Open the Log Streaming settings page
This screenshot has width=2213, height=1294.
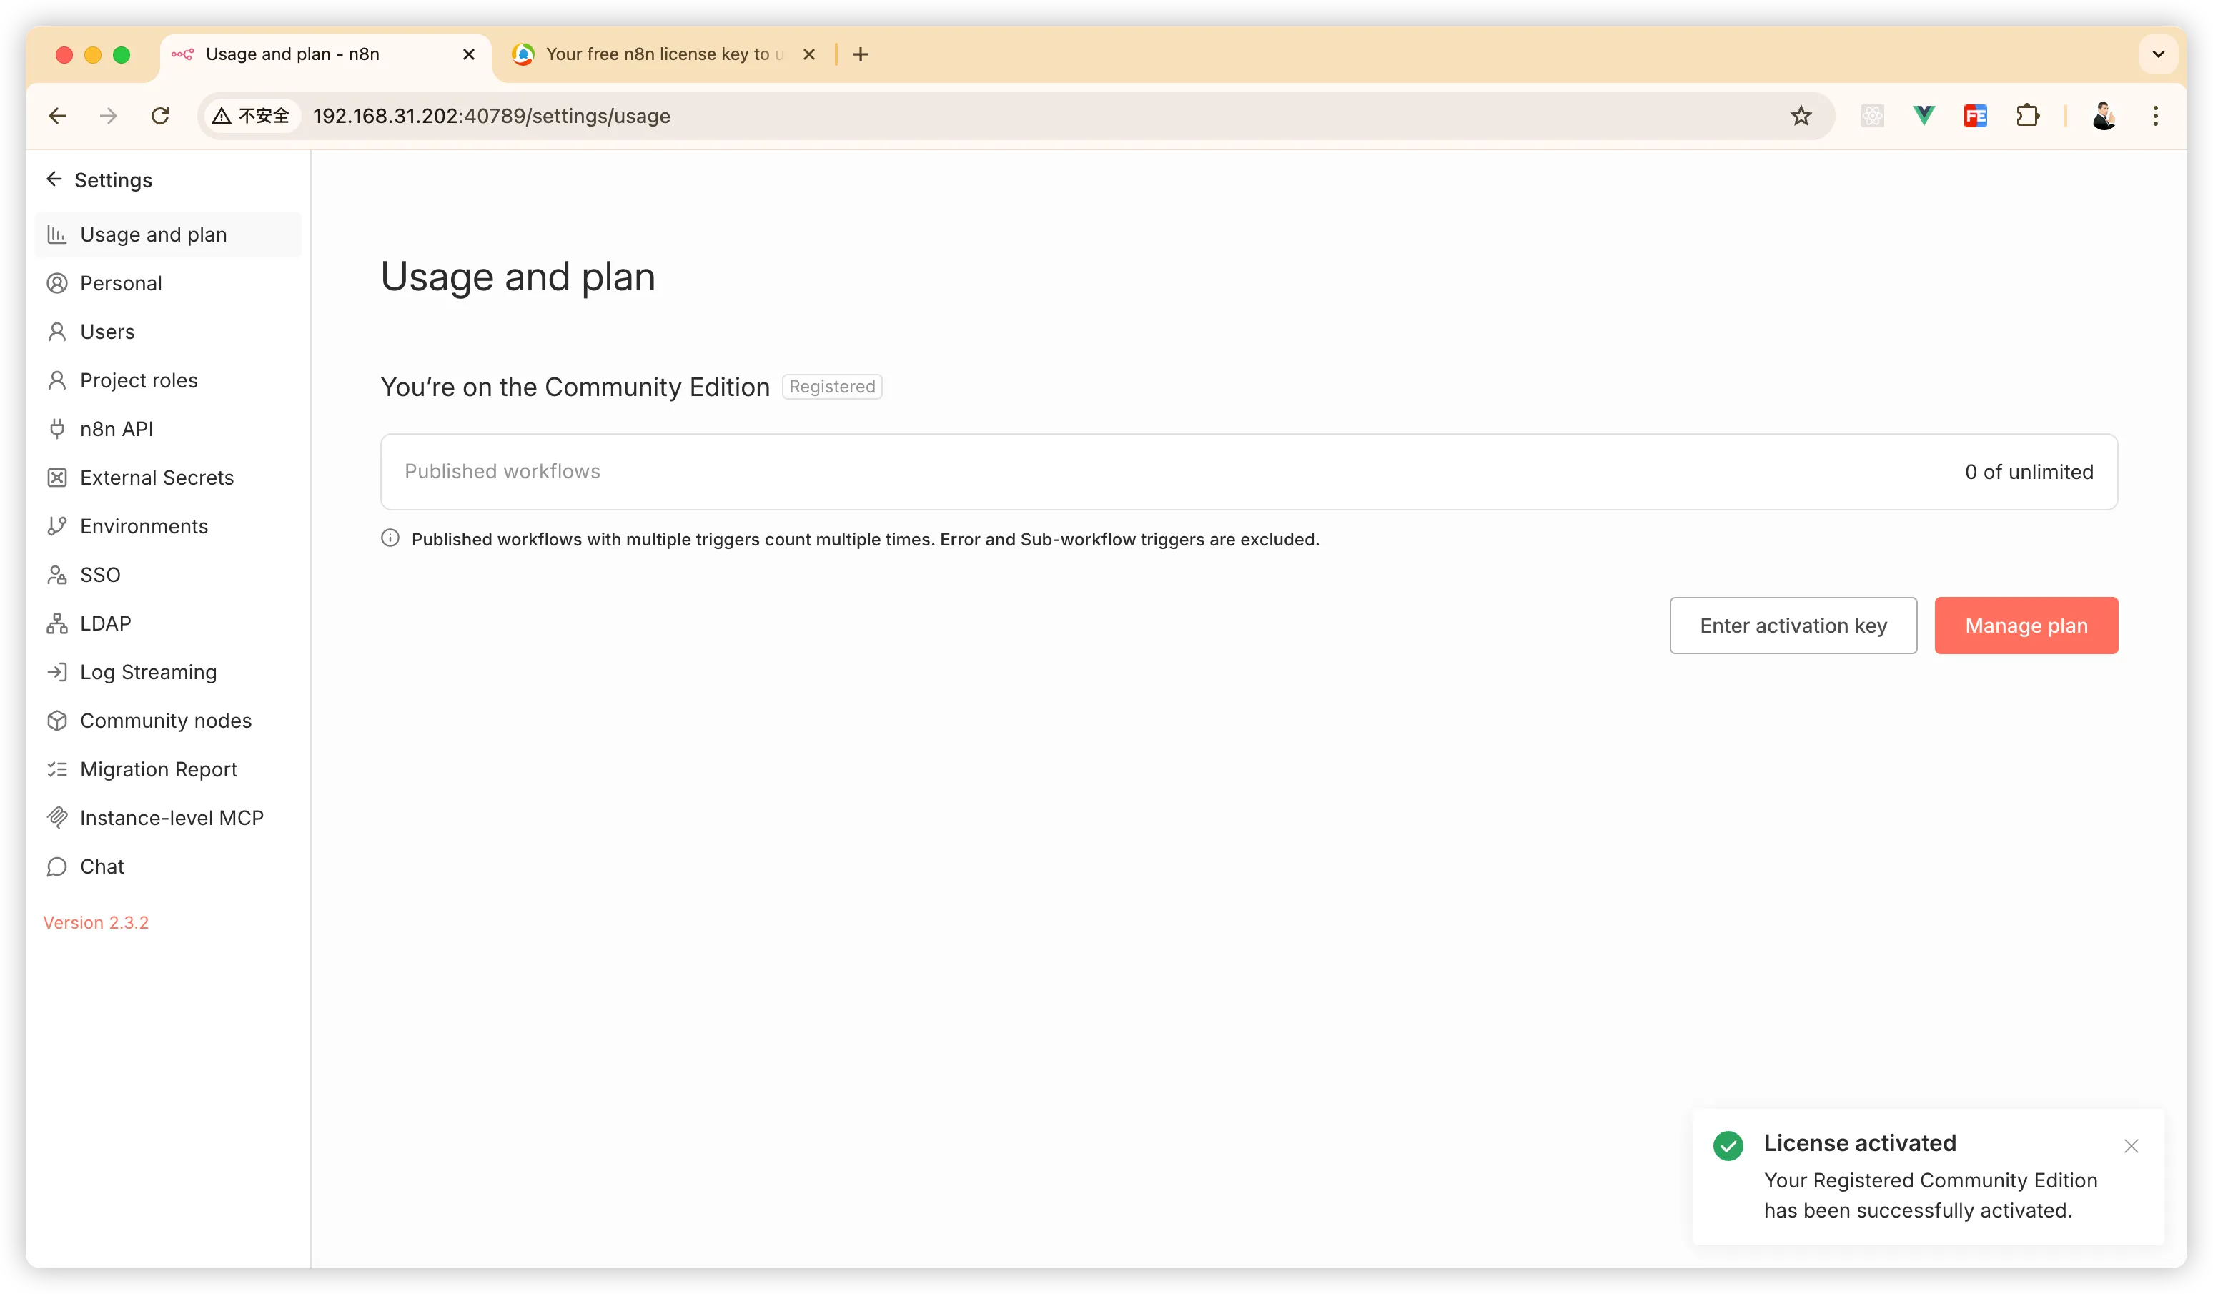168,672
